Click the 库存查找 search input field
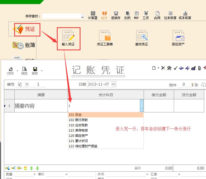Screen dimensions: 206x179 tap(62, 16)
